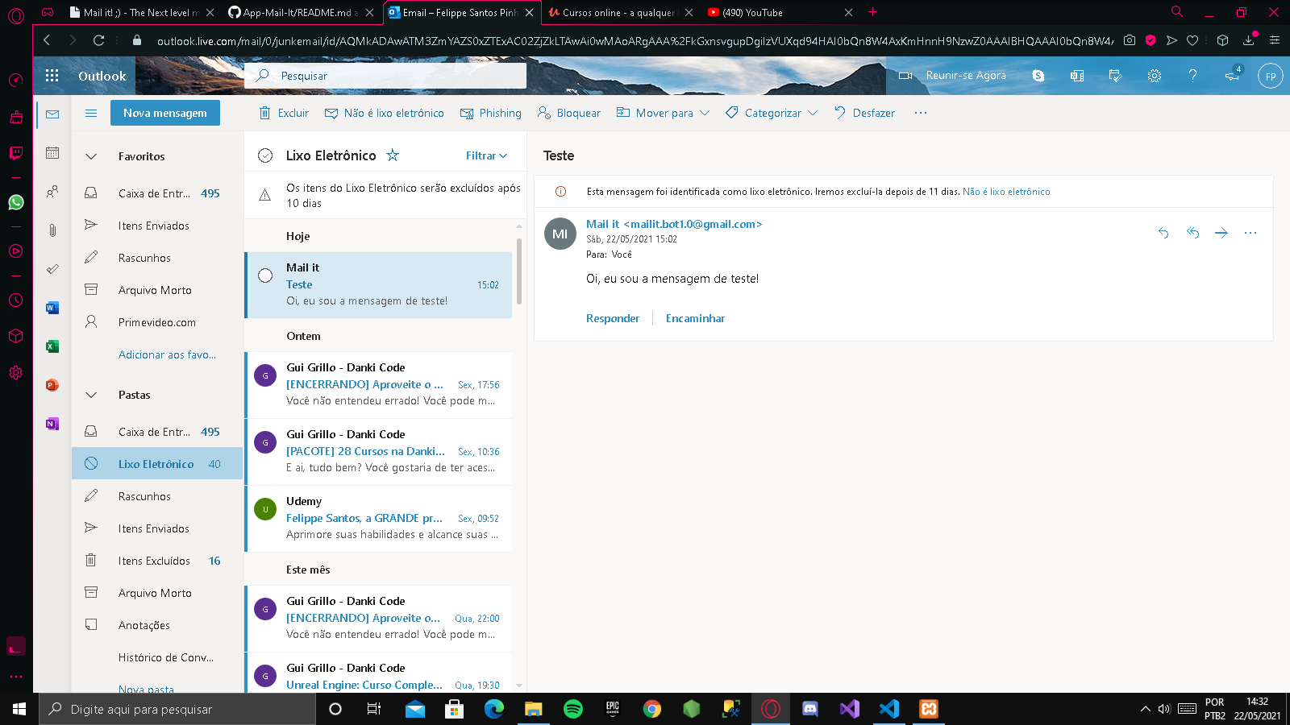The width and height of the screenshot is (1290, 725).
Task: Select all messages circle checkbox
Action: 265,155
